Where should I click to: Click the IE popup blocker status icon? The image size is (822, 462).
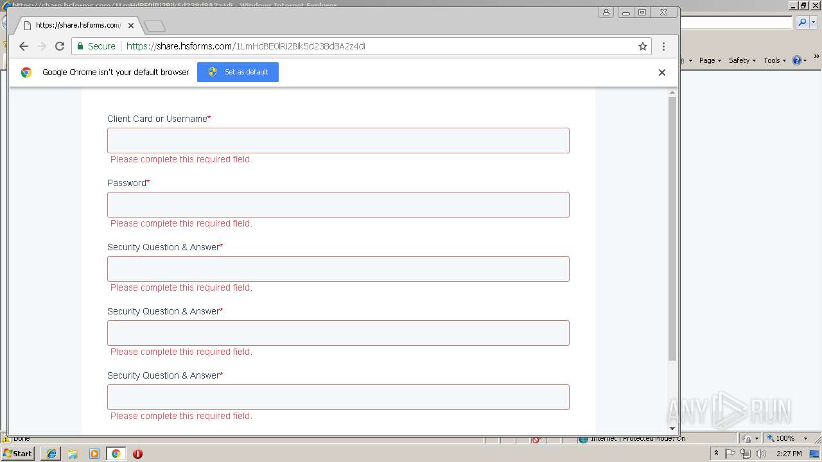[536, 439]
